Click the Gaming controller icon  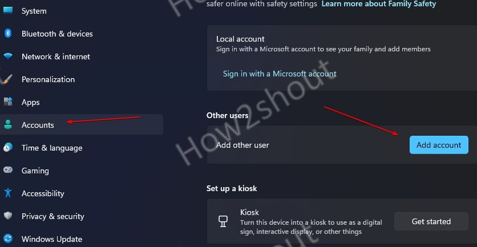pos(8,170)
